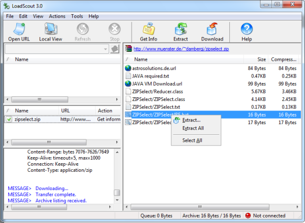
Task: Click the archive icon beside the URL link
Action: tap(129, 49)
